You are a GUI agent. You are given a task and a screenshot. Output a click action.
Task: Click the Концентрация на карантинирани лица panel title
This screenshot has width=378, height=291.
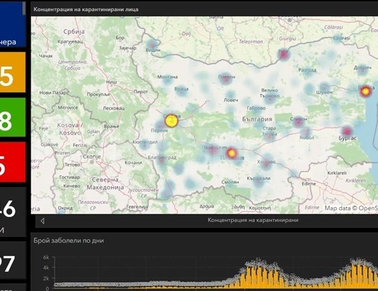86,10
